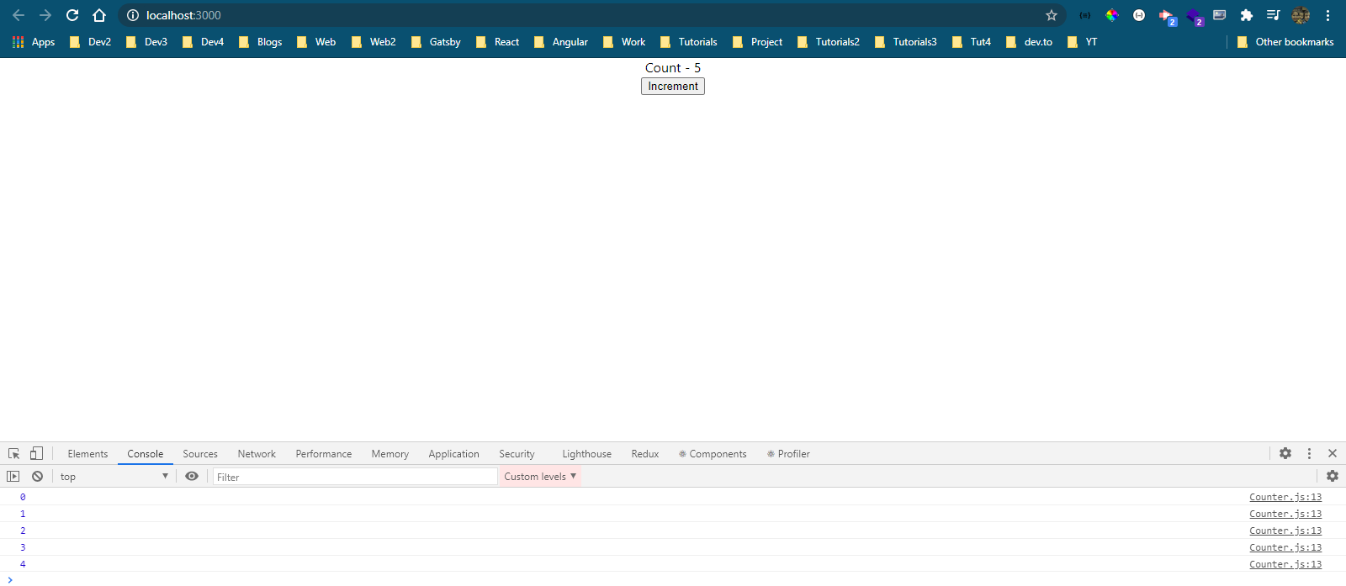The width and height of the screenshot is (1346, 586).
Task: Open the Other bookmarks folder
Action: [1285, 42]
